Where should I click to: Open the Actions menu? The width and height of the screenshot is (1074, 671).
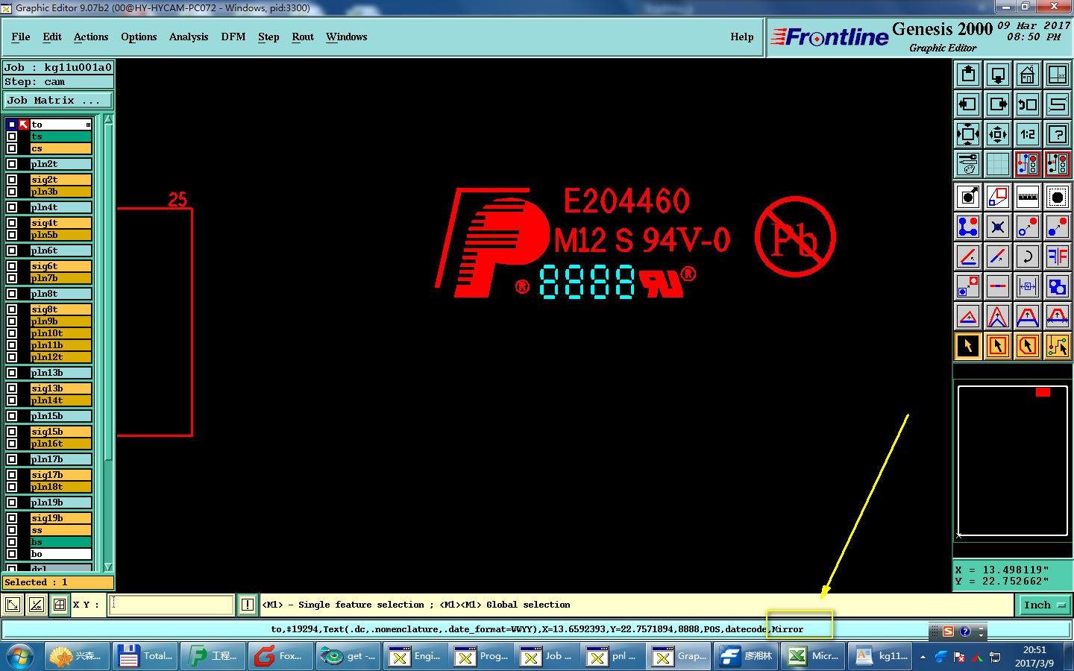coord(91,37)
